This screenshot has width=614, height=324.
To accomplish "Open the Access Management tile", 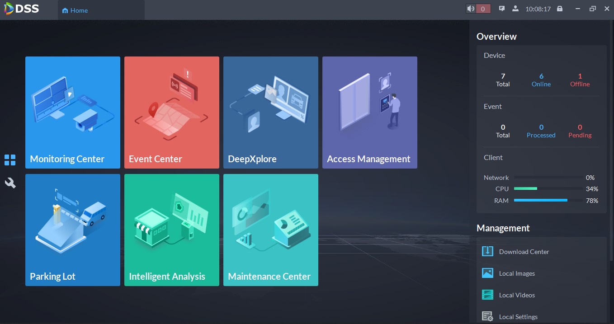I will tap(370, 113).
